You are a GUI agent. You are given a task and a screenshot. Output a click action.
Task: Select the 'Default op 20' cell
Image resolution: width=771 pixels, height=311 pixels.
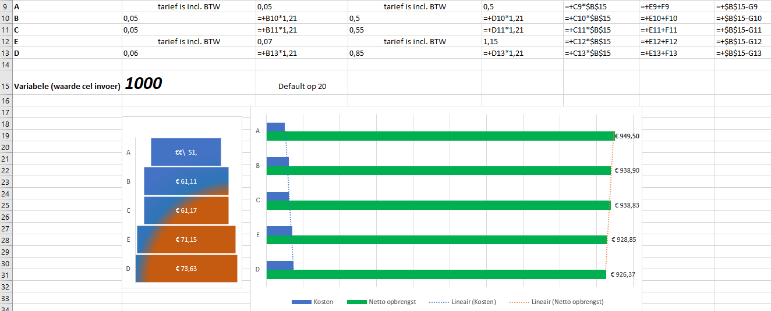tap(302, 87)
